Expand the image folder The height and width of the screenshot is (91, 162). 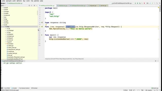(x=2, y=11)
